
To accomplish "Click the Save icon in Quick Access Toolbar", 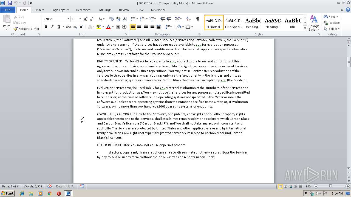I will click(10, 3).
